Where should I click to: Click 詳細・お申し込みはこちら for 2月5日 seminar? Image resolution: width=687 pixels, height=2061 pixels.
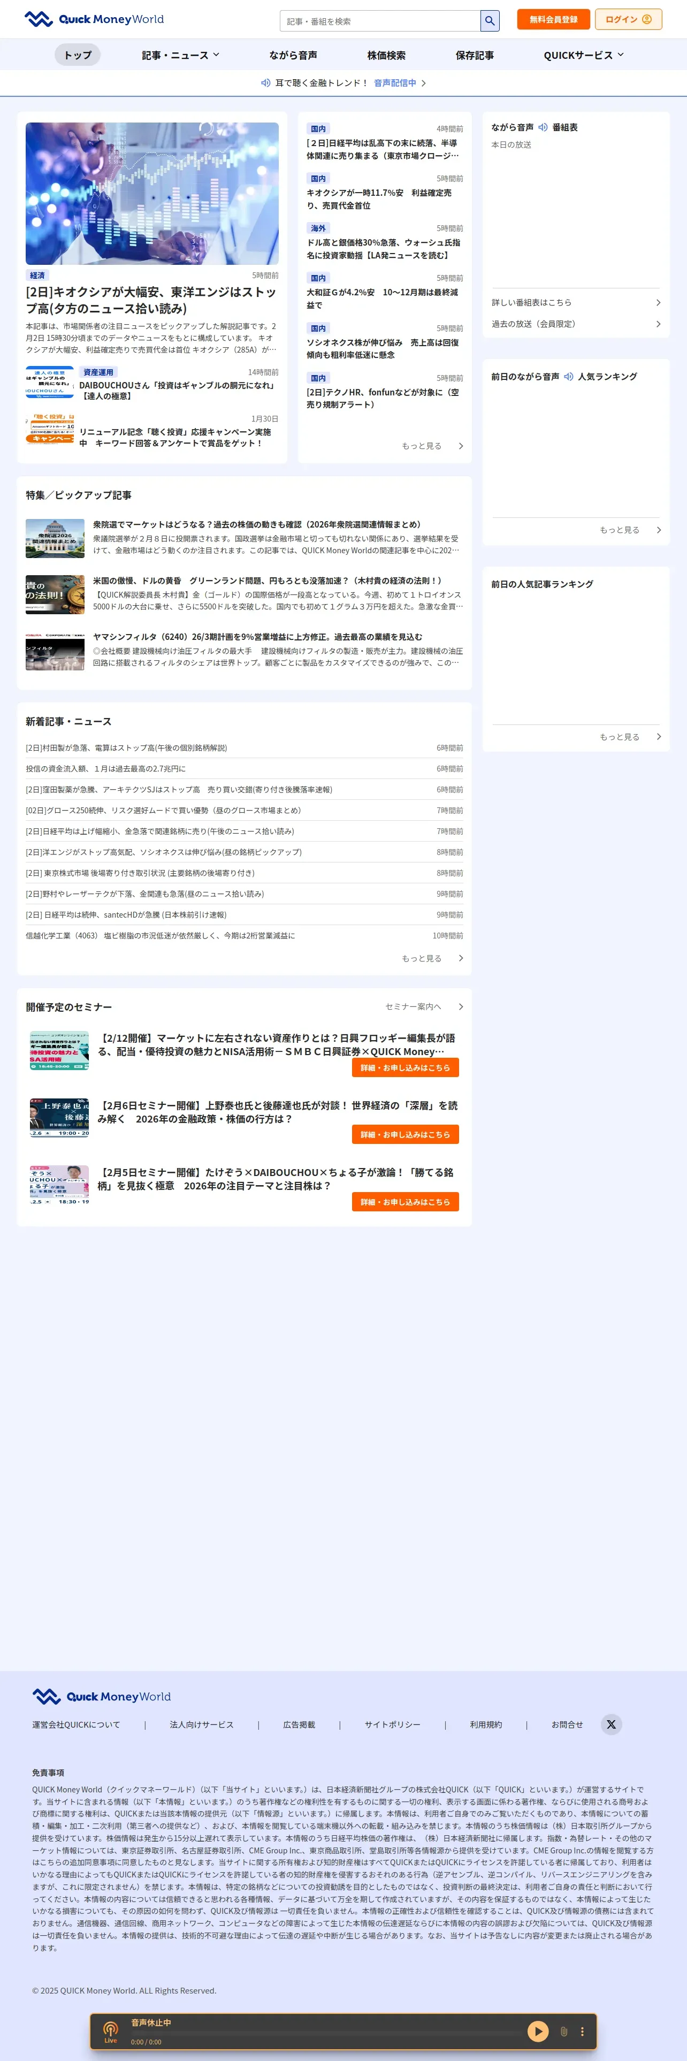tap(406, 1202)
